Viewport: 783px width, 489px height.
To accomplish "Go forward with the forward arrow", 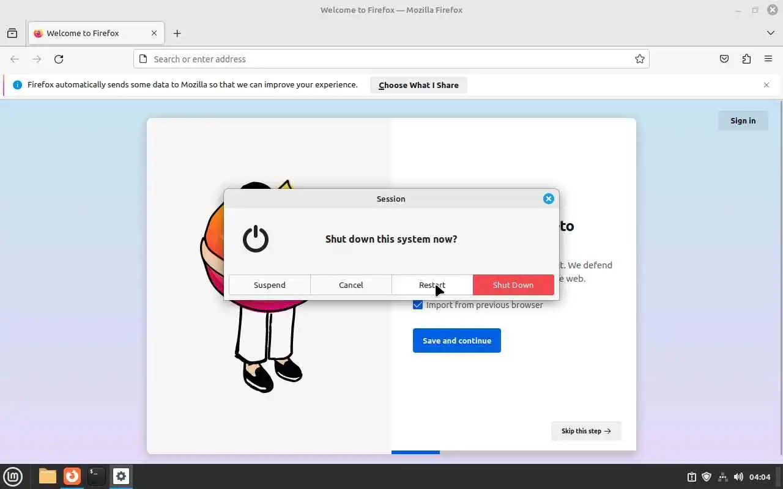I will [37, 59].
